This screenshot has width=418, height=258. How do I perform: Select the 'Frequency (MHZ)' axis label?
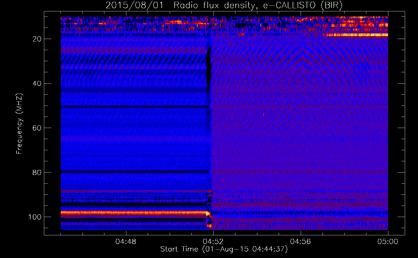(x=19, y=124)
